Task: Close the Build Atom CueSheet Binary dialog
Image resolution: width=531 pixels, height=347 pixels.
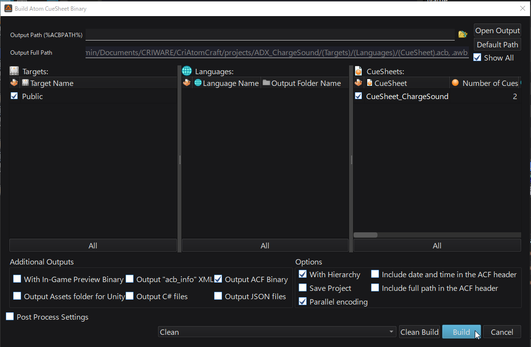Action: pyautogui.click(x=523, y=8)
